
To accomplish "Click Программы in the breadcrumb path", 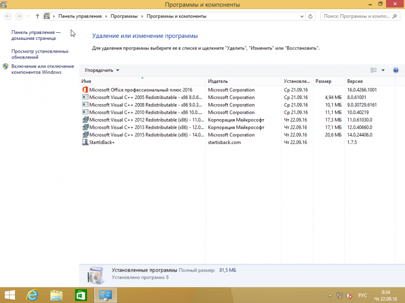I will 124,16.
